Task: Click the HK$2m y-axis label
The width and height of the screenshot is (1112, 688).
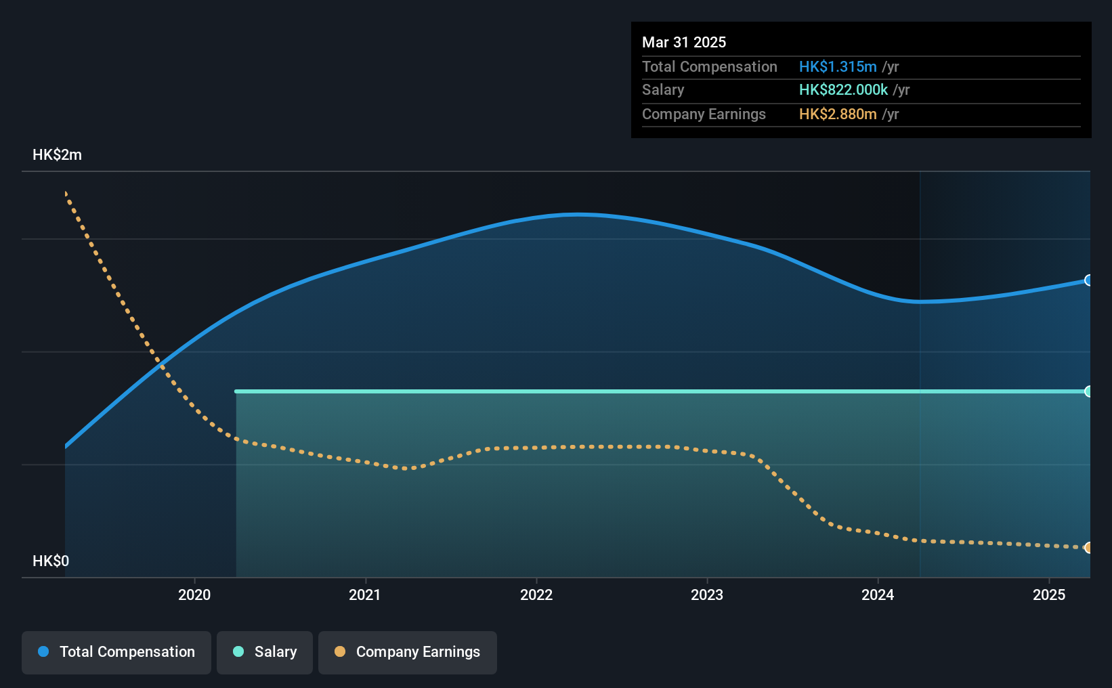Action: pos(58,155)
